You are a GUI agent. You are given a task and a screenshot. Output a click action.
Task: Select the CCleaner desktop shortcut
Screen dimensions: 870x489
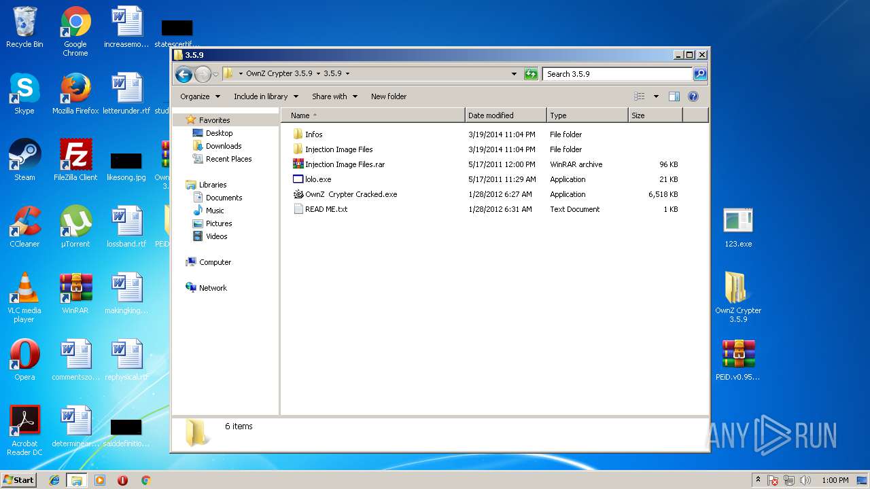24,228
